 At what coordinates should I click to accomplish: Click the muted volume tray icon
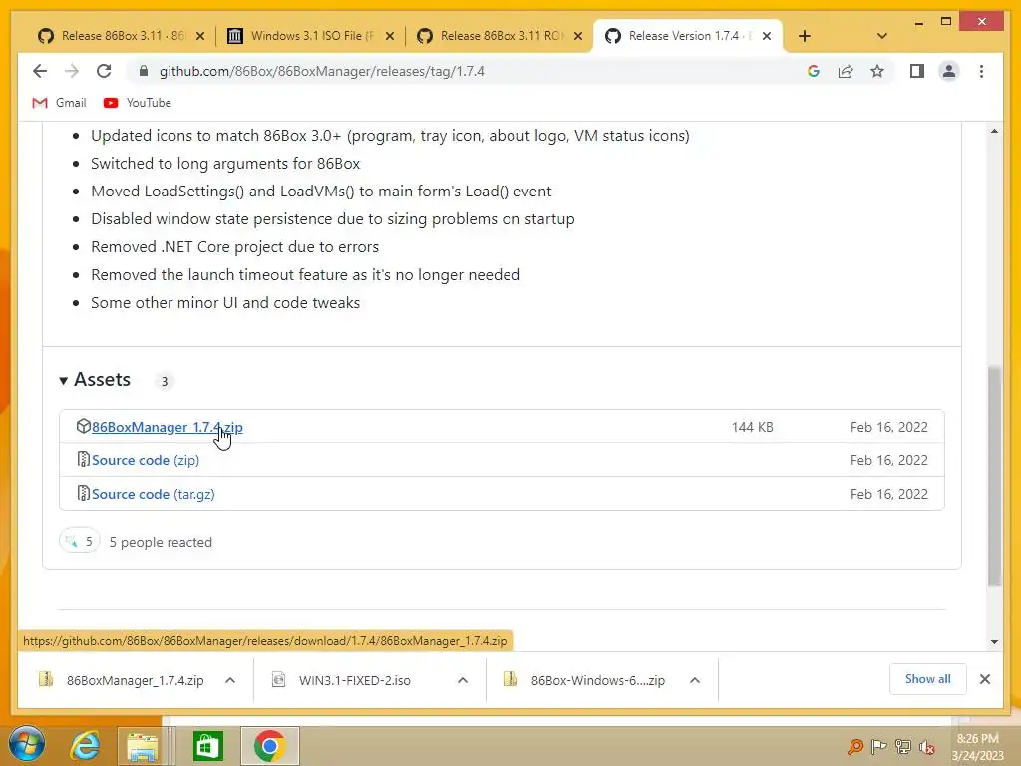[927, 747]
